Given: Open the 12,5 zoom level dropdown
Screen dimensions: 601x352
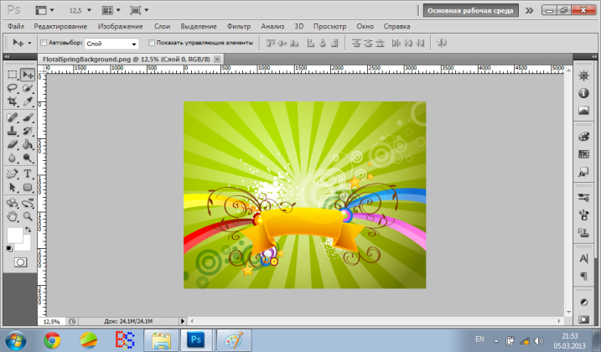Looking at the screenshot, I should (80, 12).
